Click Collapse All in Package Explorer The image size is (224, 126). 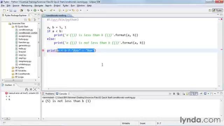(26, 20)
